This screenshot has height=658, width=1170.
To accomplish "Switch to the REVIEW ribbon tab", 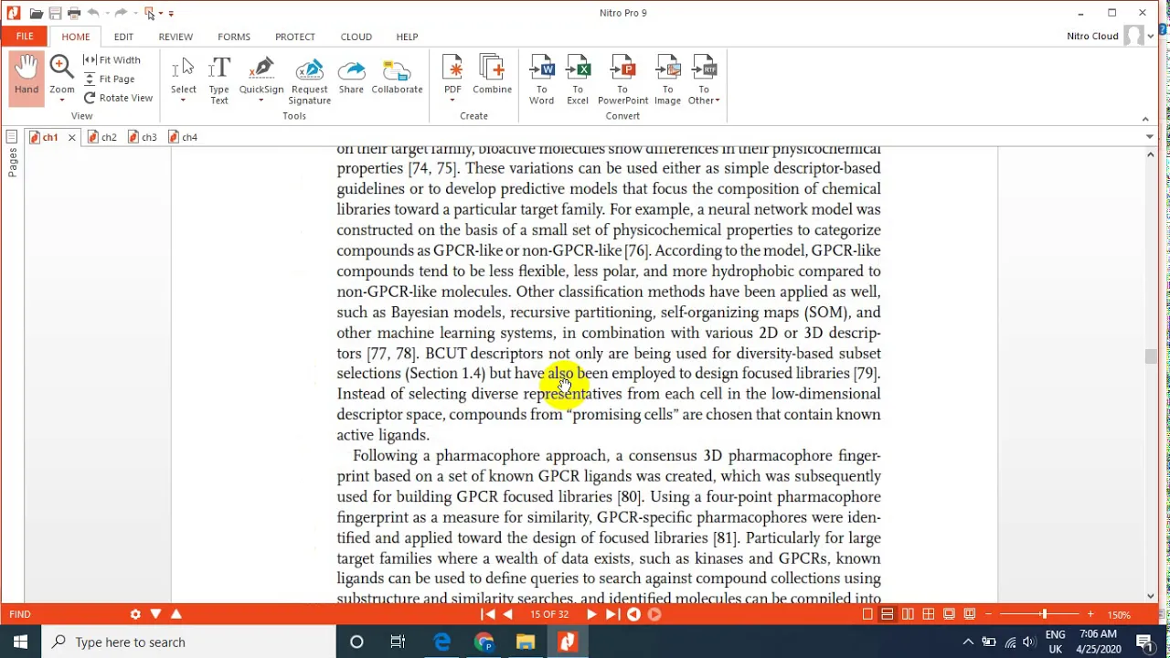I will [x=175, y=37].
